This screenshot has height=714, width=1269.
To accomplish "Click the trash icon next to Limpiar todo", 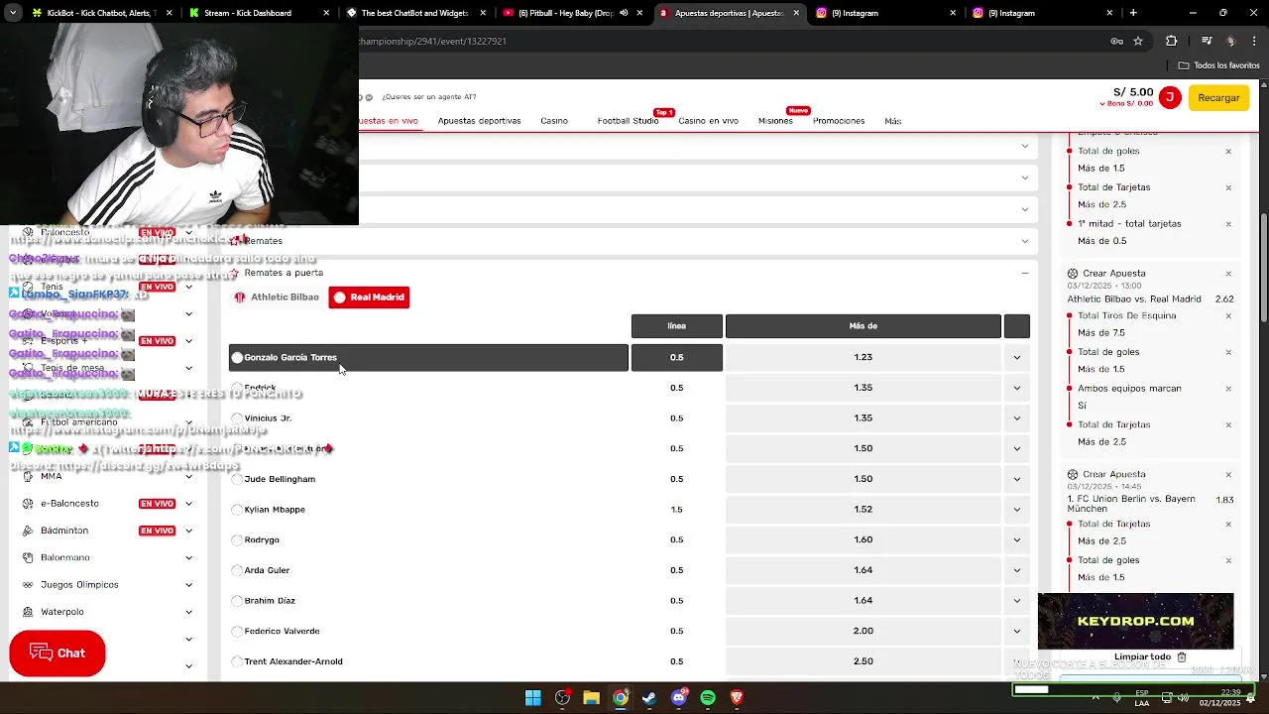I will tap(1182, 656).
